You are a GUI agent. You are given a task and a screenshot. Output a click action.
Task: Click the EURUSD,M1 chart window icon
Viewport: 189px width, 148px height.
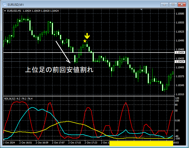[5, 5]
